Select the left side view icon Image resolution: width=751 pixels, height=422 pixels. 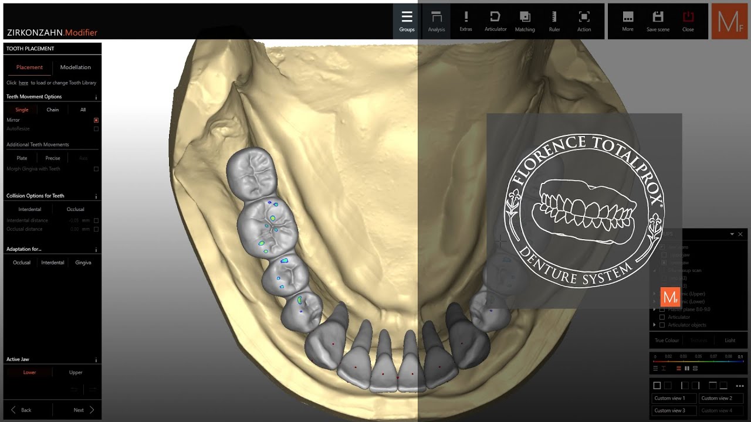coord(685,385)
